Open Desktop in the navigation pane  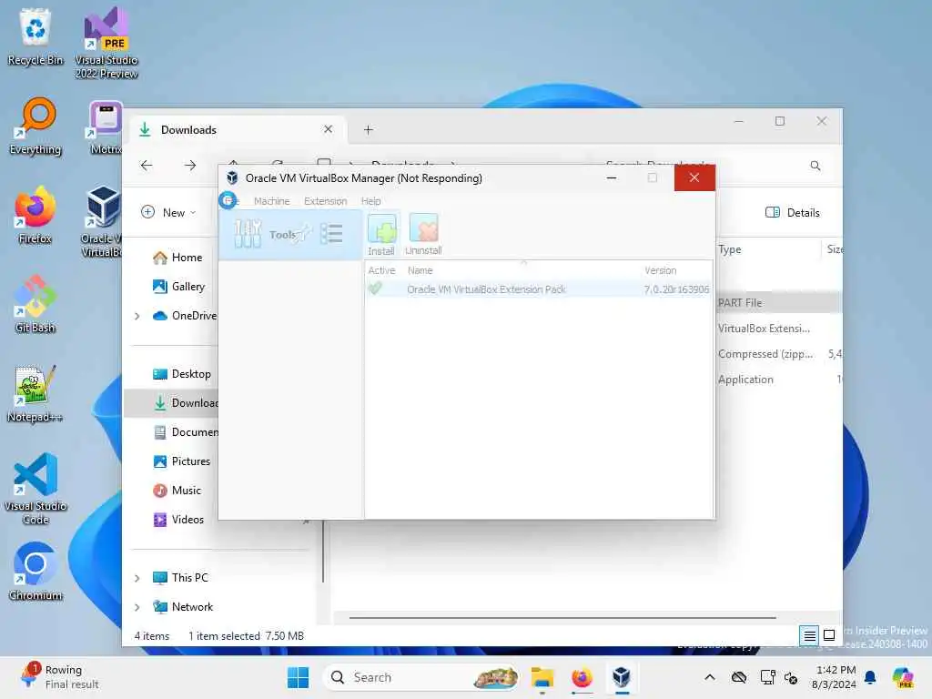181,374
